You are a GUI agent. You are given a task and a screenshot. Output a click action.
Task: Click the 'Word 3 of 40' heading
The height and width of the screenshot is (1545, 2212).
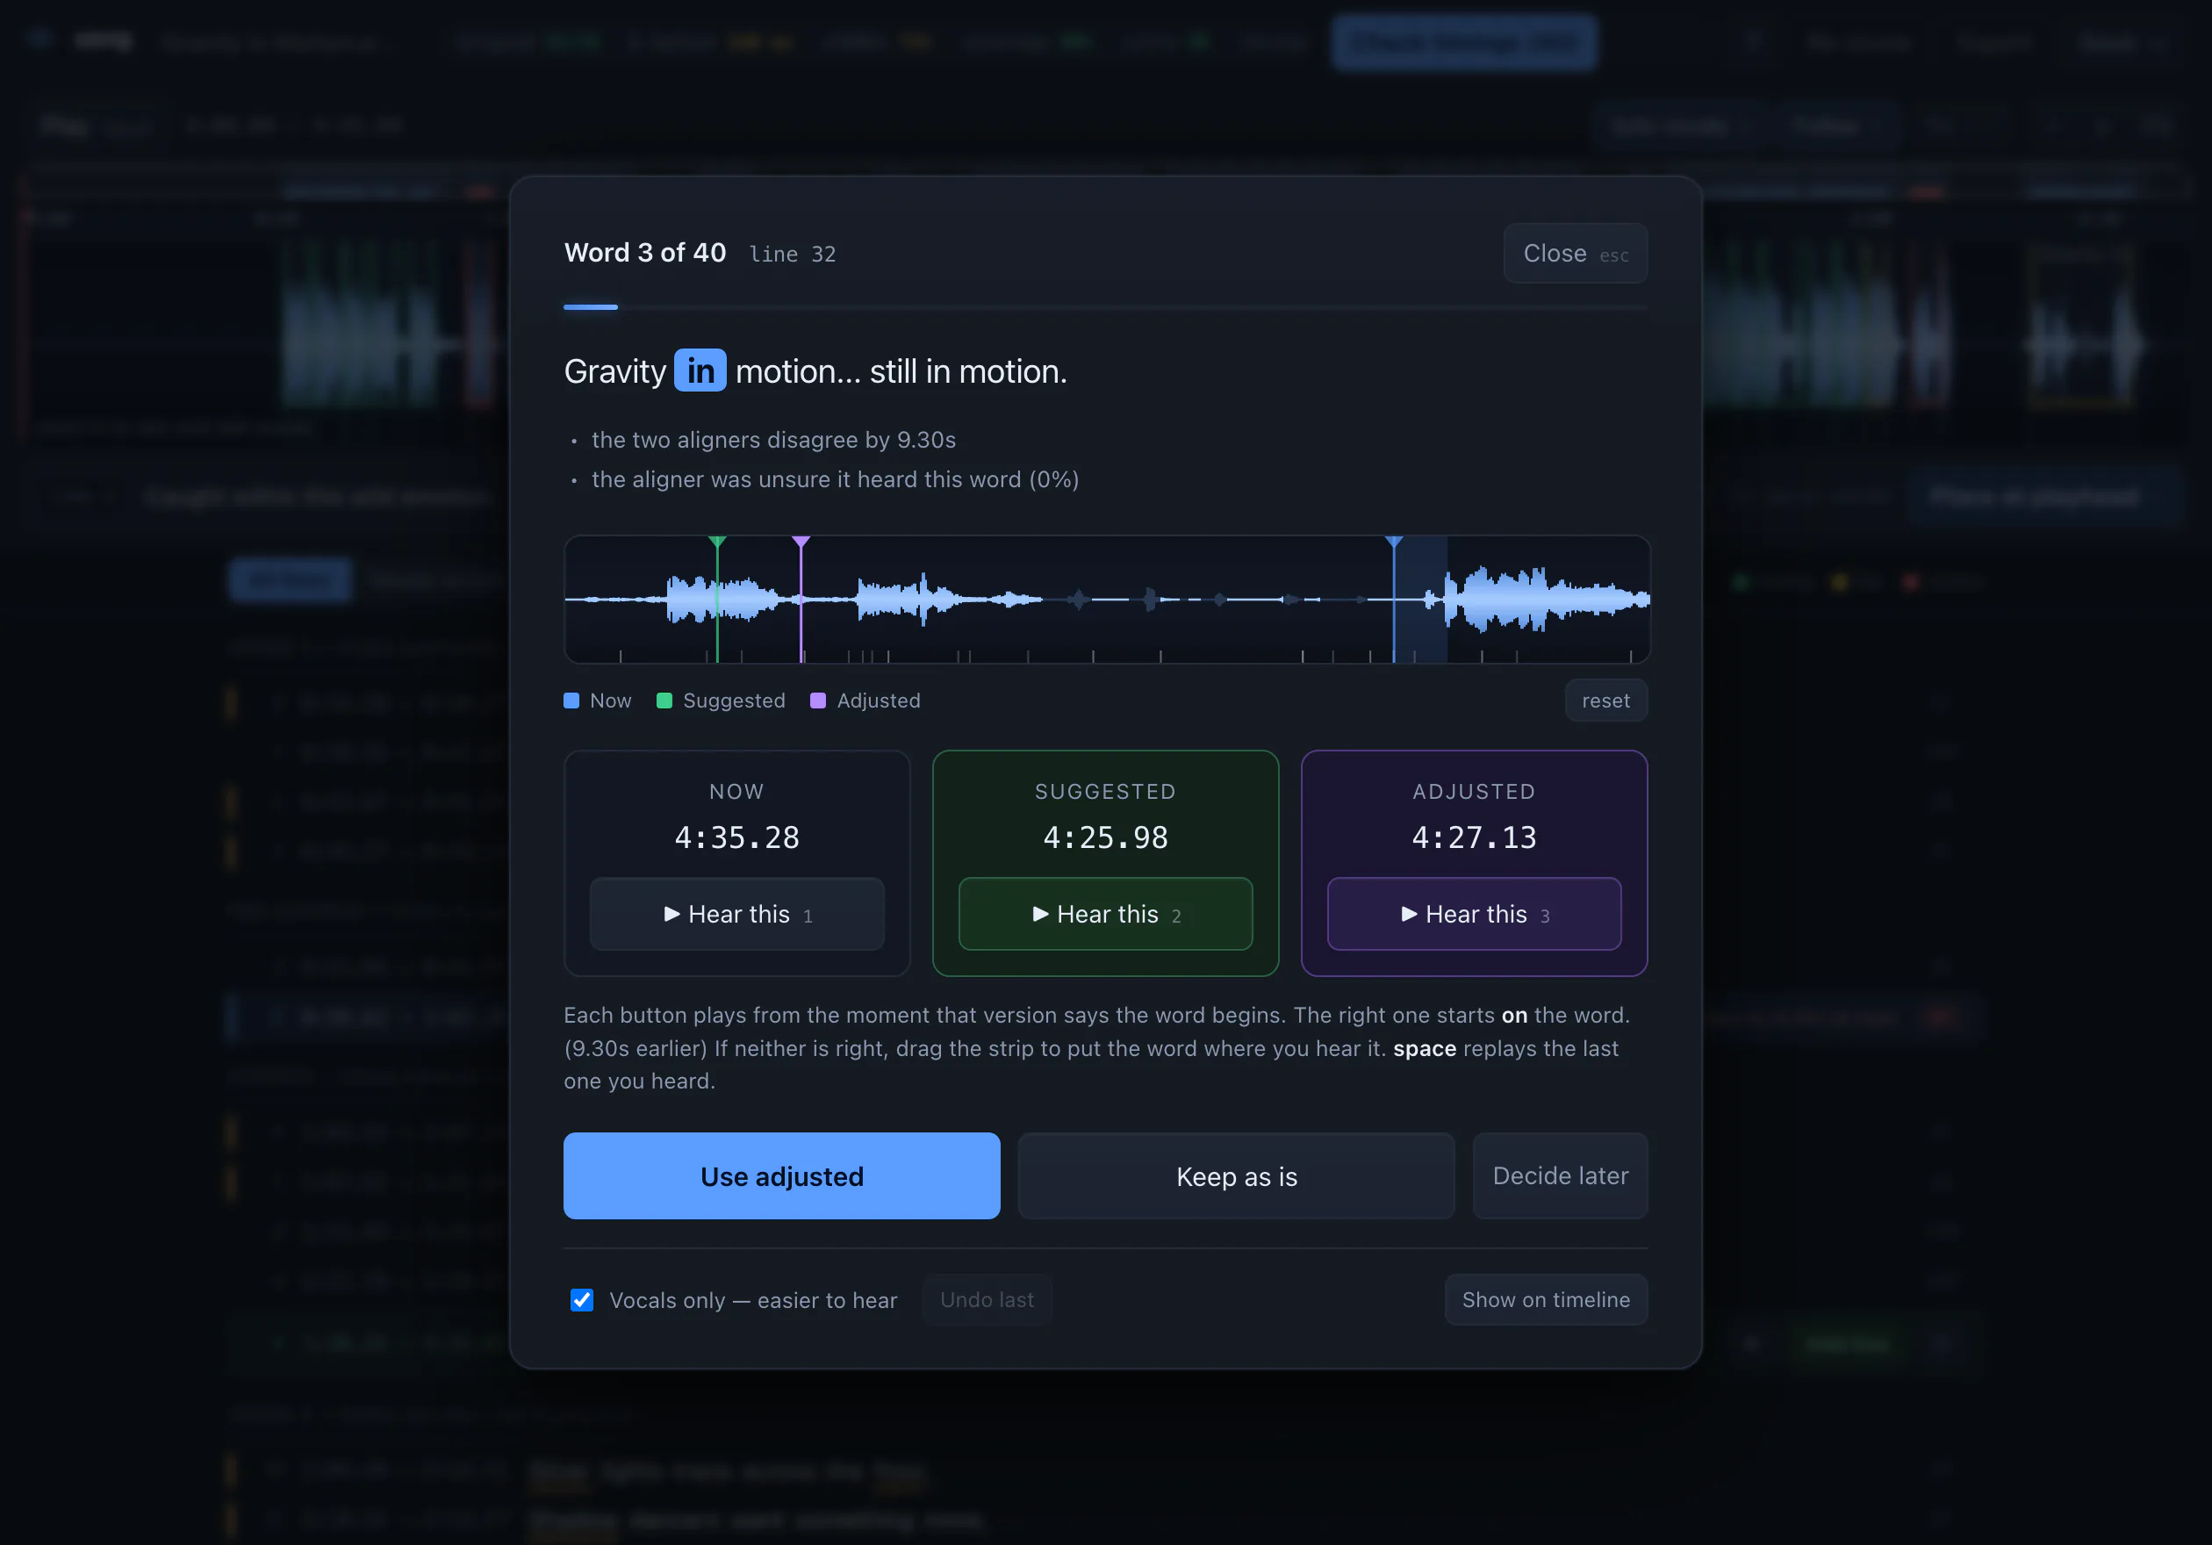click(x=644, y=252)
